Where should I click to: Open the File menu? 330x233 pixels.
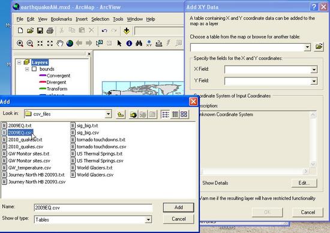(x=20, y=19)
